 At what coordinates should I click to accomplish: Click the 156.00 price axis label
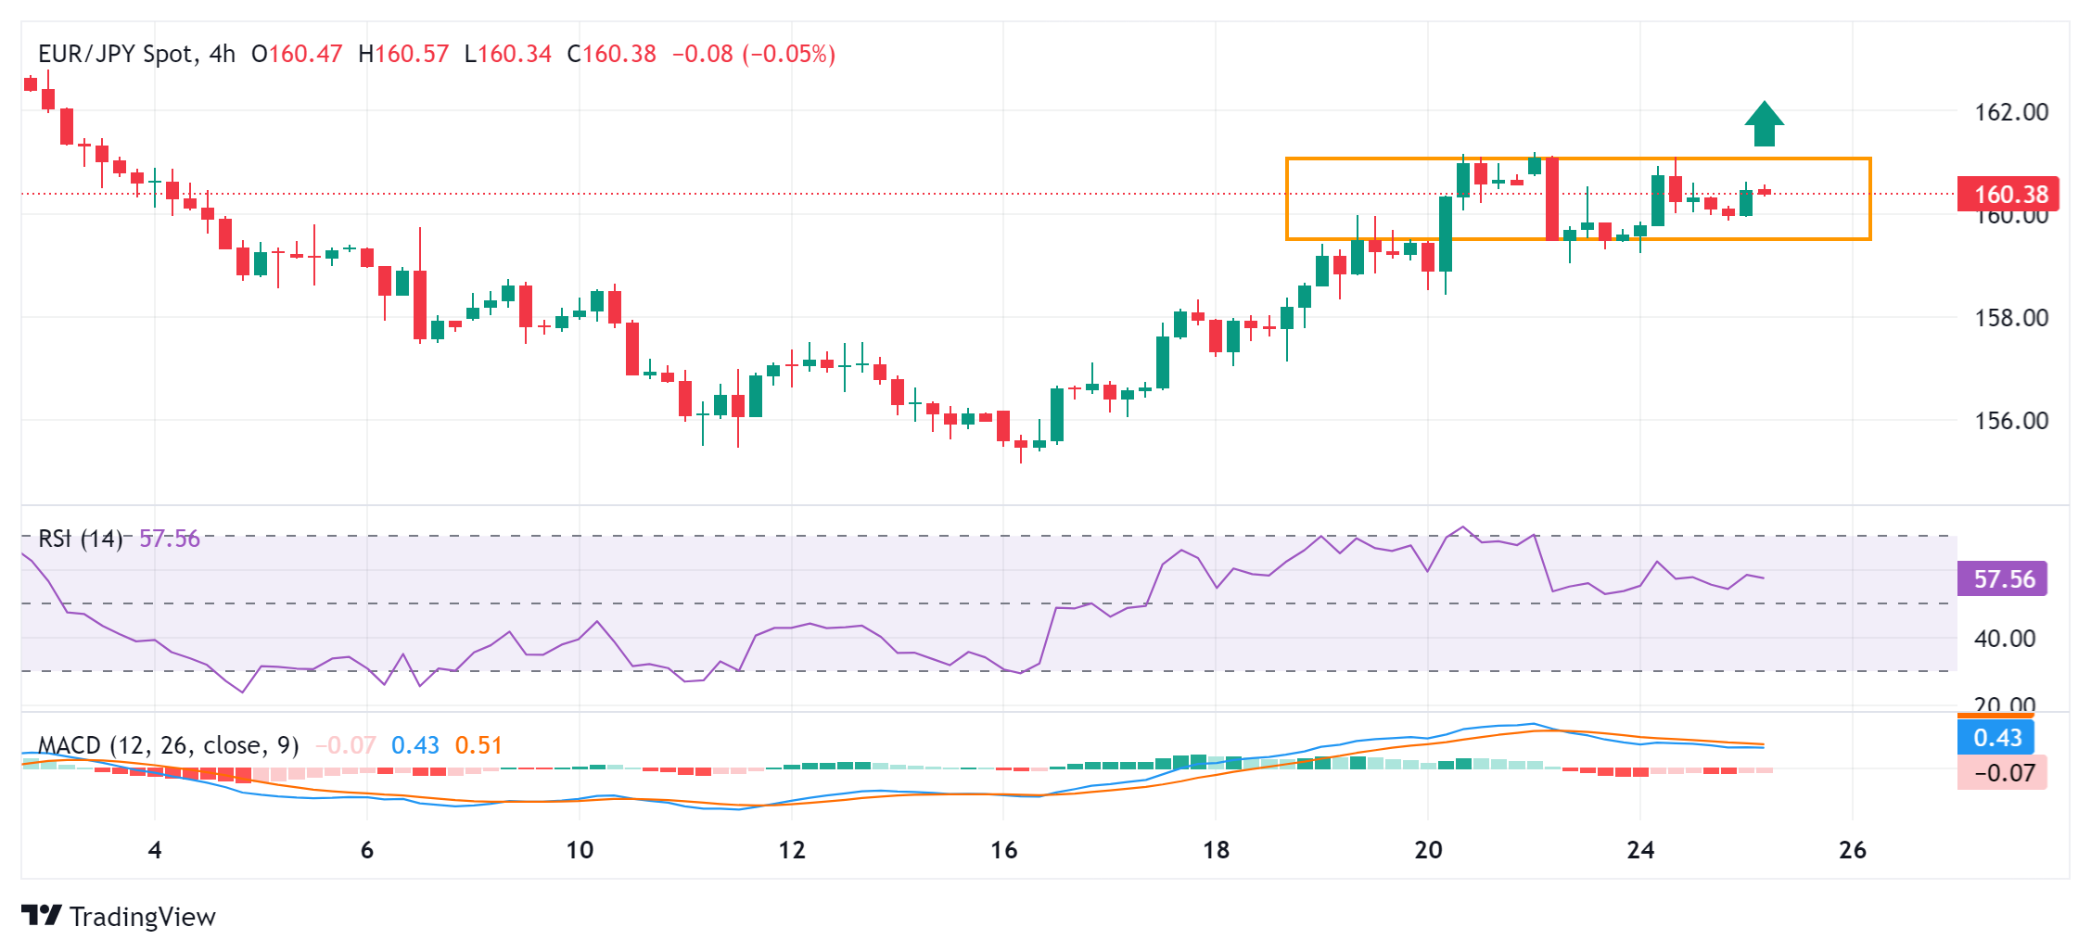2010,421
